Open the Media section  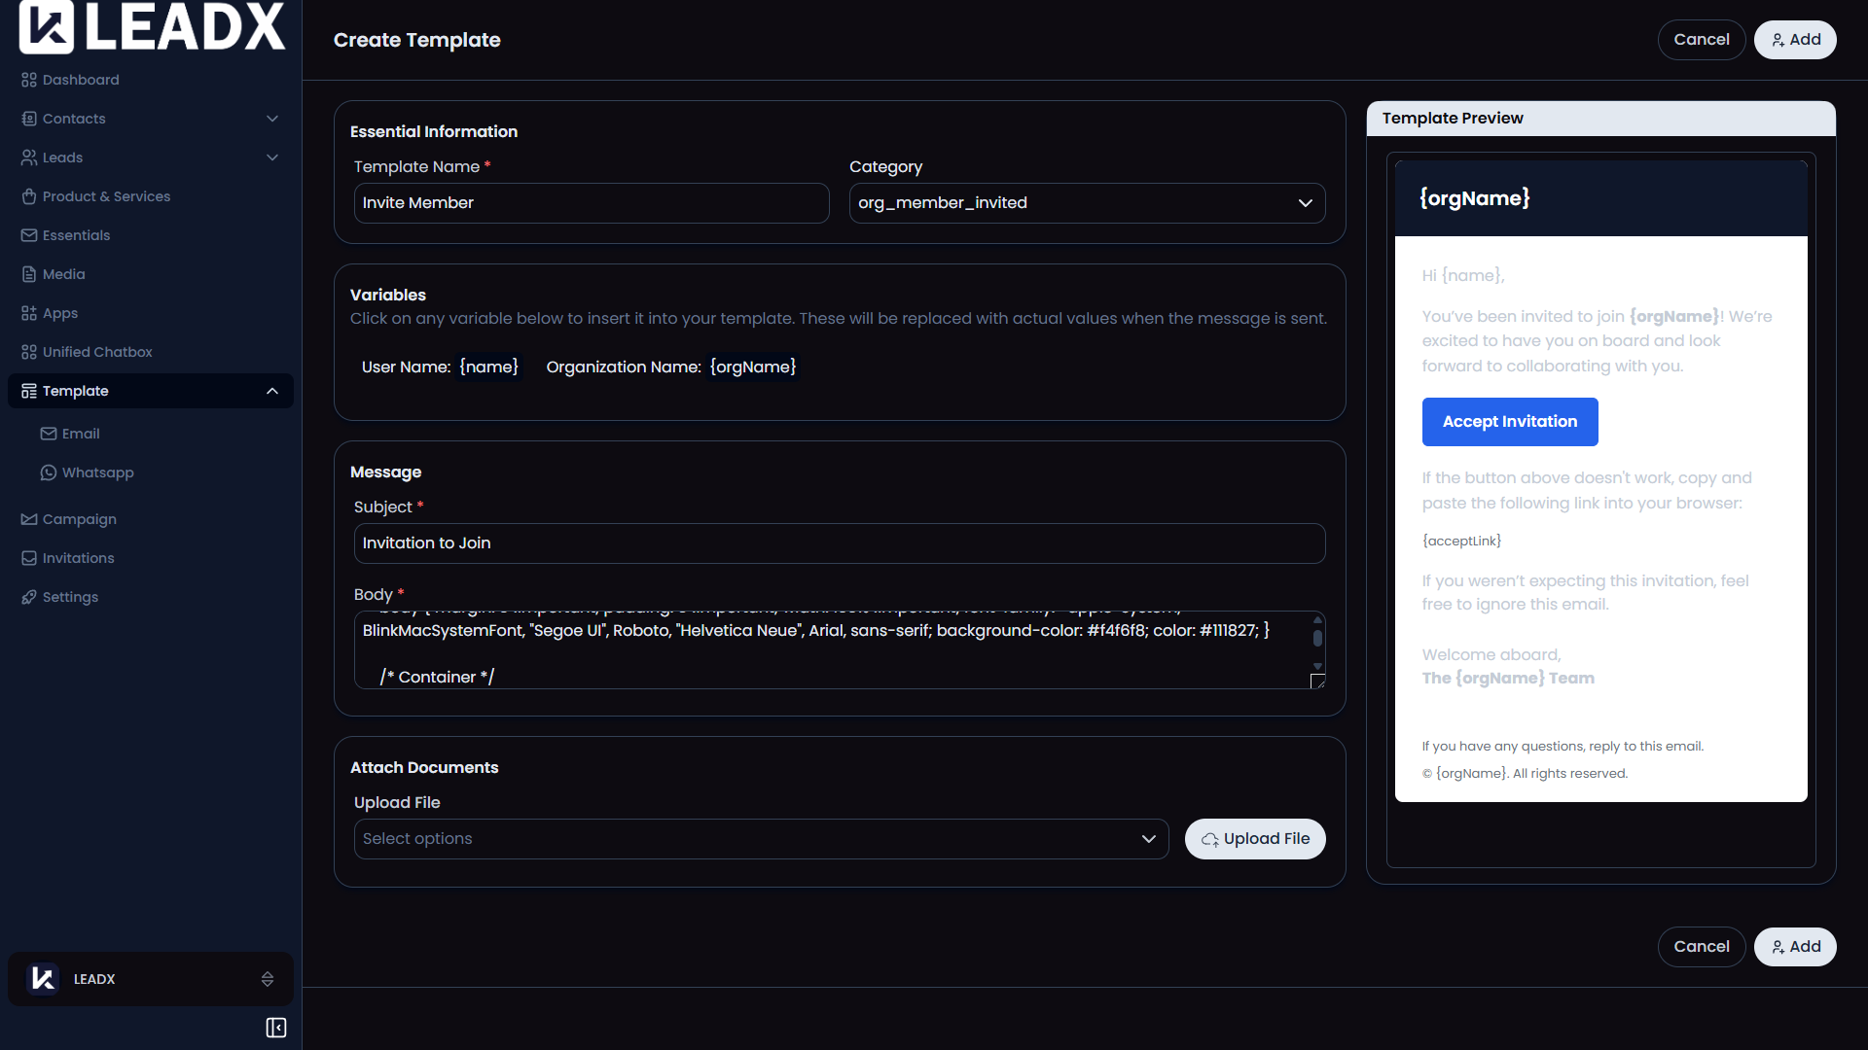coord(63,273)
